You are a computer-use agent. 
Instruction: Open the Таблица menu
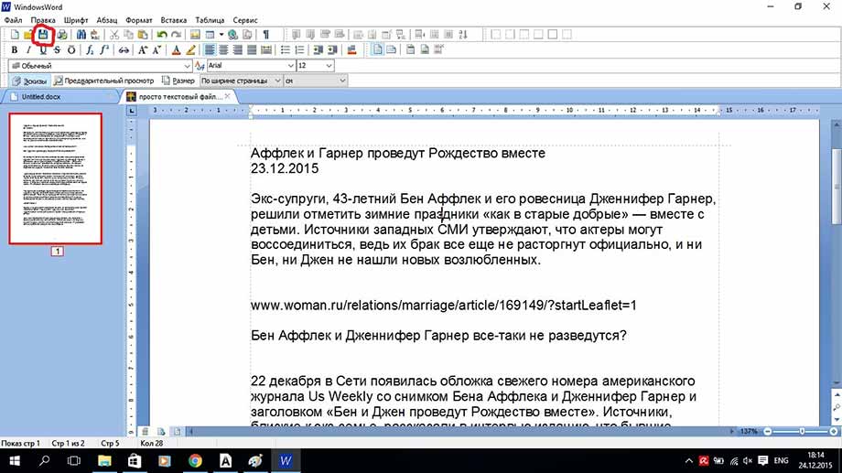click(210, 20)
